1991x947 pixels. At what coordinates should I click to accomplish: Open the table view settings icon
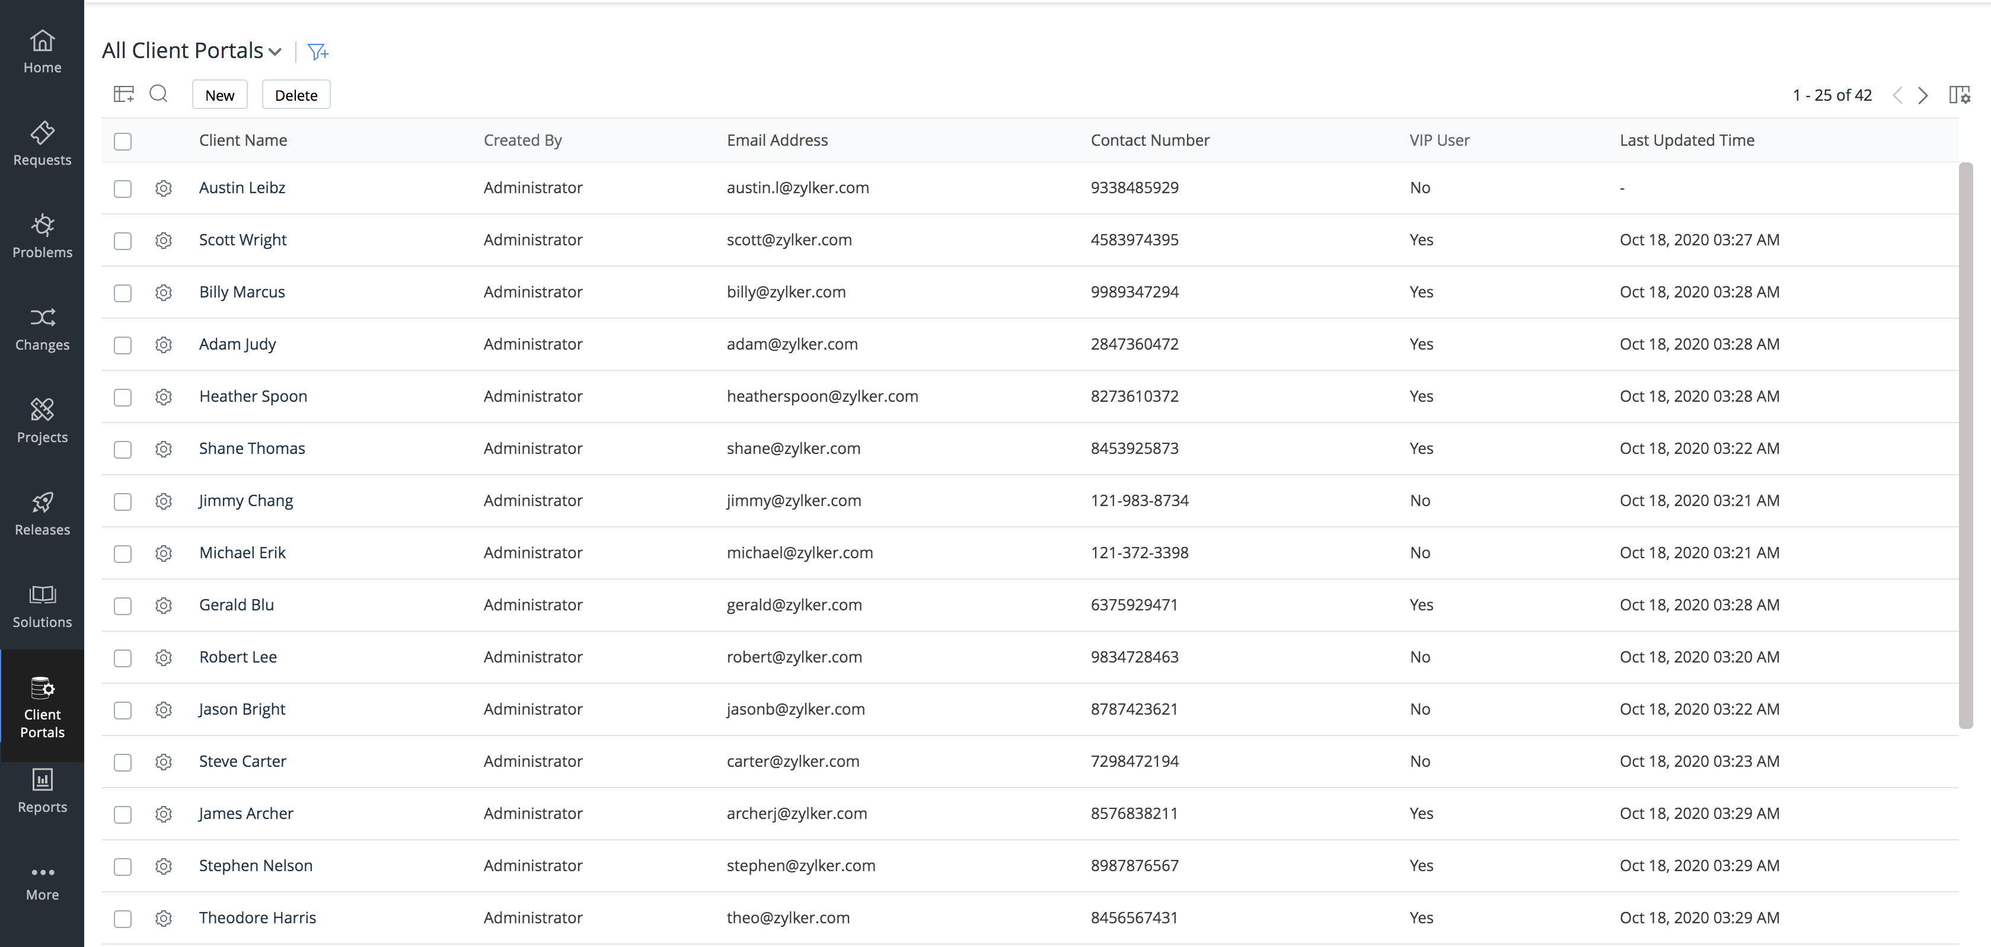[x=124, y=94]
